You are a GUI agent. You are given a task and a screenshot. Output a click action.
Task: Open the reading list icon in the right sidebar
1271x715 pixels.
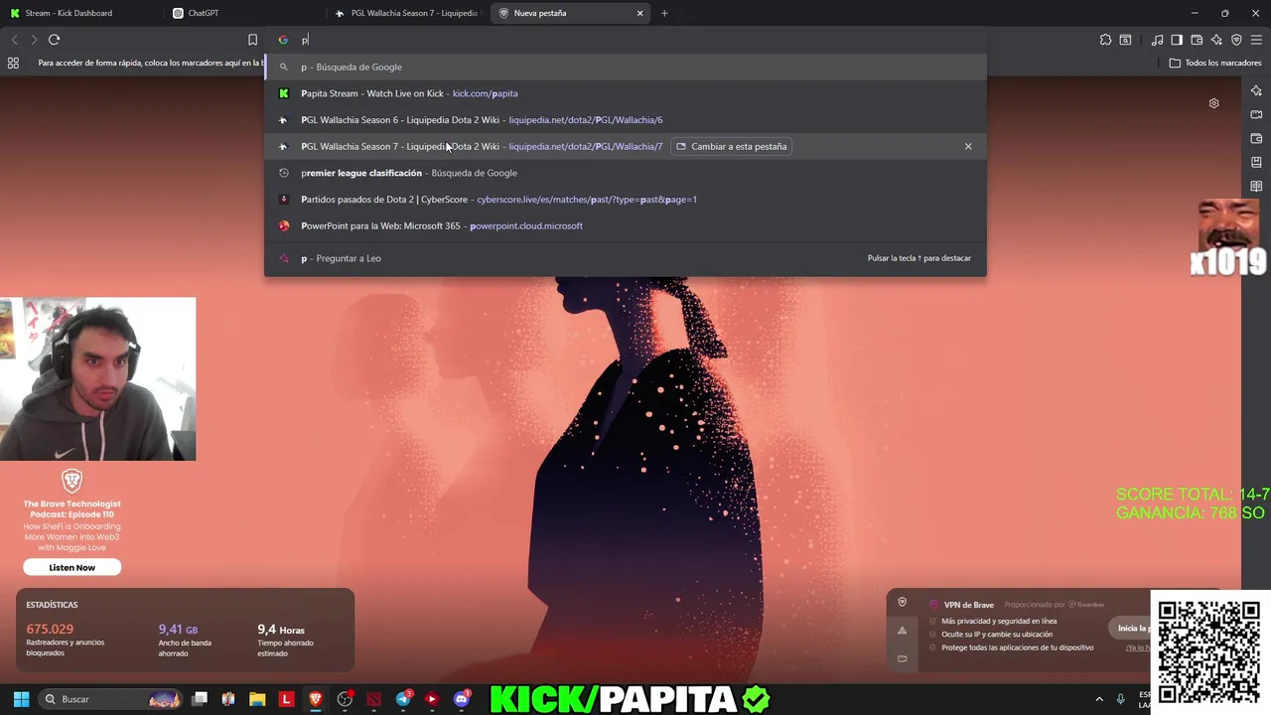[x=1256, y=186]
